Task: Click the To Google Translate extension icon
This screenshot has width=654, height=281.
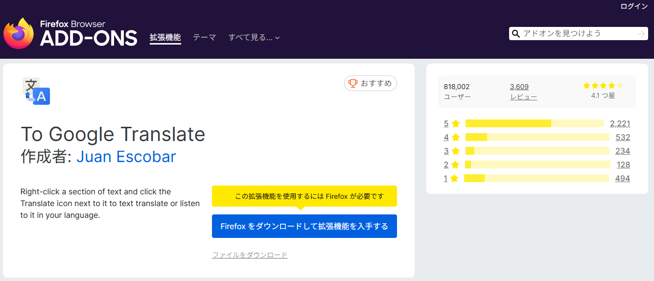Action: coord(36,91)
